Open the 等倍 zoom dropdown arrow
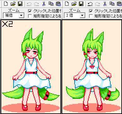122x114 pixels. (x=21, y=15)
